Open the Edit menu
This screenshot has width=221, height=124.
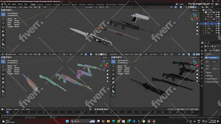coord(9,4)
